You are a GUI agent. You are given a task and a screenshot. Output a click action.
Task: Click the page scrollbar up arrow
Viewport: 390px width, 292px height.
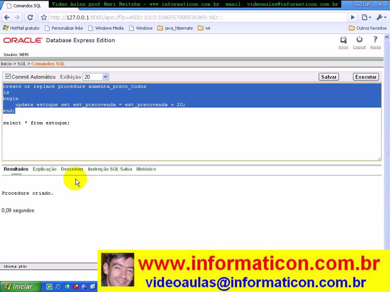click(x=387, y=37)
